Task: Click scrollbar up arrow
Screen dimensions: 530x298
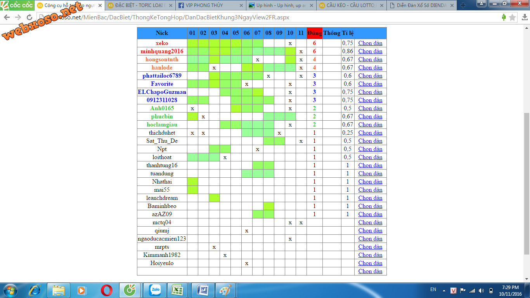Action: [527, 28]
